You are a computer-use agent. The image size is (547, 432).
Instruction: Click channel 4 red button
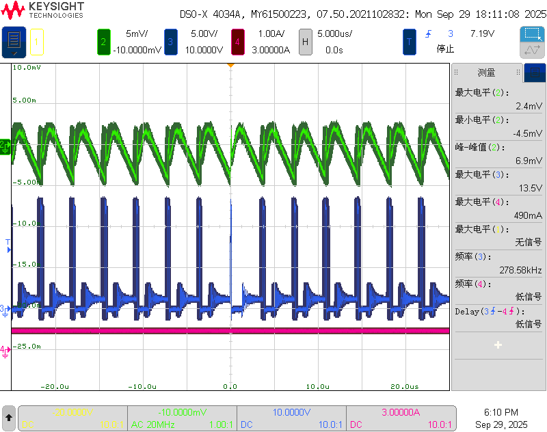[x=237, y=42]
